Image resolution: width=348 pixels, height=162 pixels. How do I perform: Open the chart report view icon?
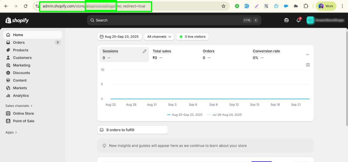click(x=308, y=65)
